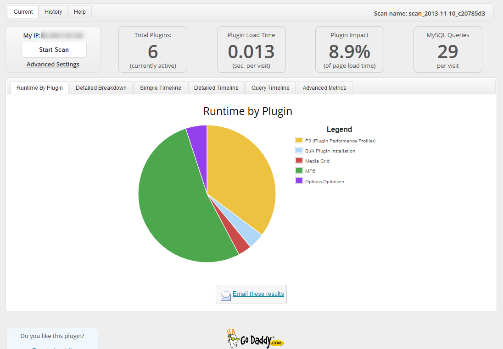Open the Detailed Timeline tab

click(216, 88)
